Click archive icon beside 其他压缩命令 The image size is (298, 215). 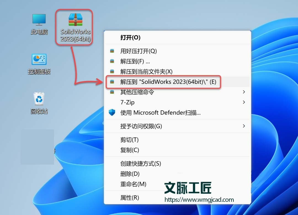click(112, 92)
